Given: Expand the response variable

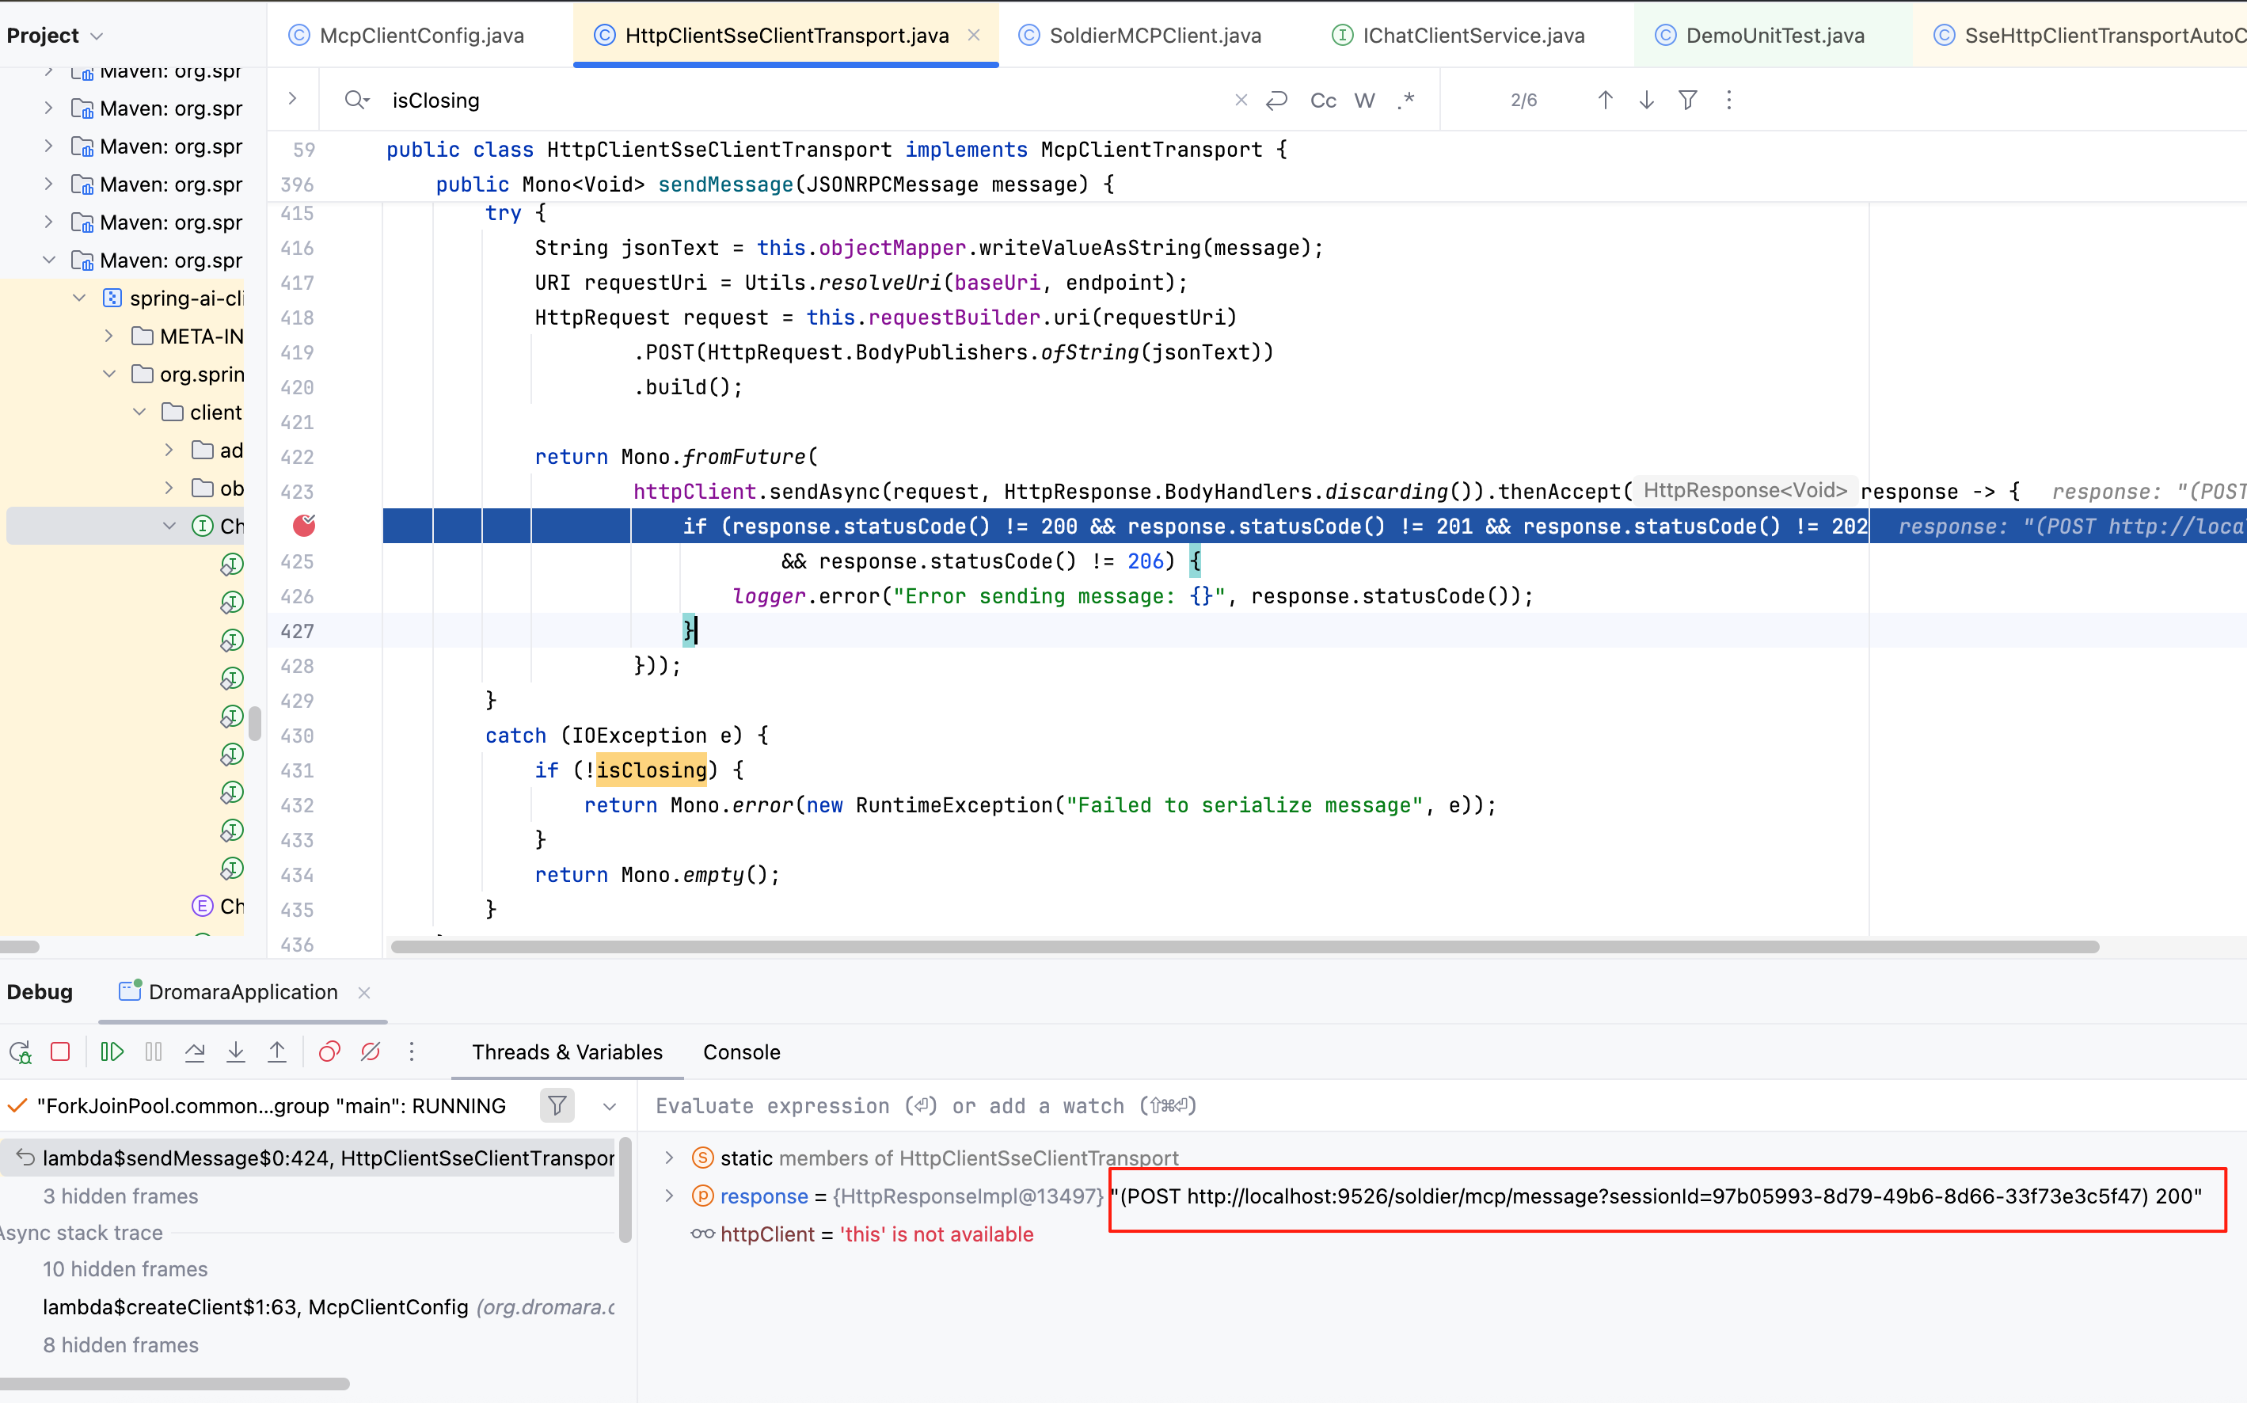Looking at the screenshot, I should click(x=669, y=1195).
